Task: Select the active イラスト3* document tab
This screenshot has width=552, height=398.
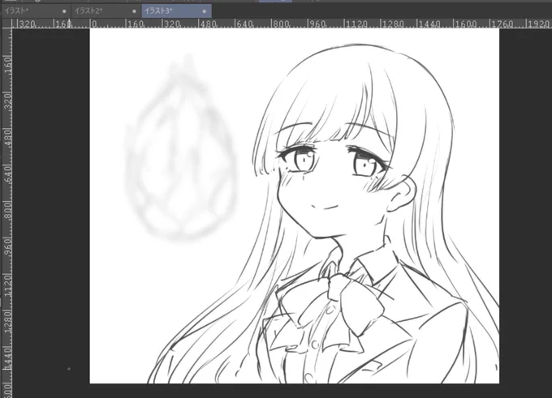Action: [177, 11]
